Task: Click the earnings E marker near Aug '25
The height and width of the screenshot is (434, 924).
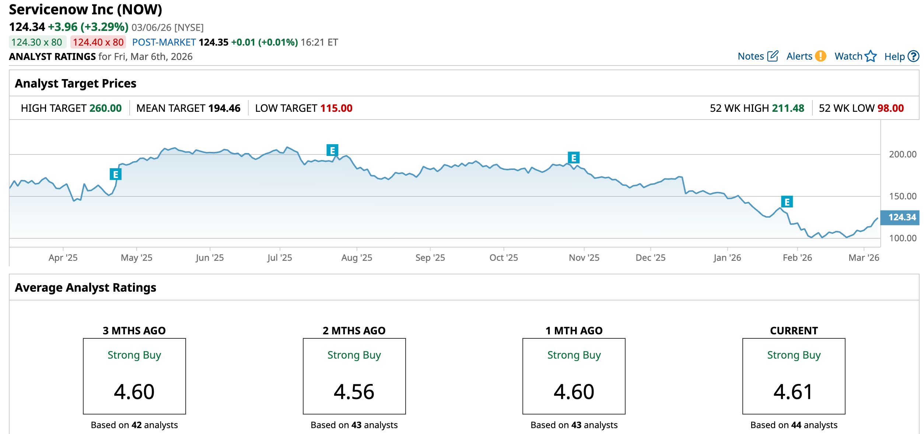Action: [332, 150]
